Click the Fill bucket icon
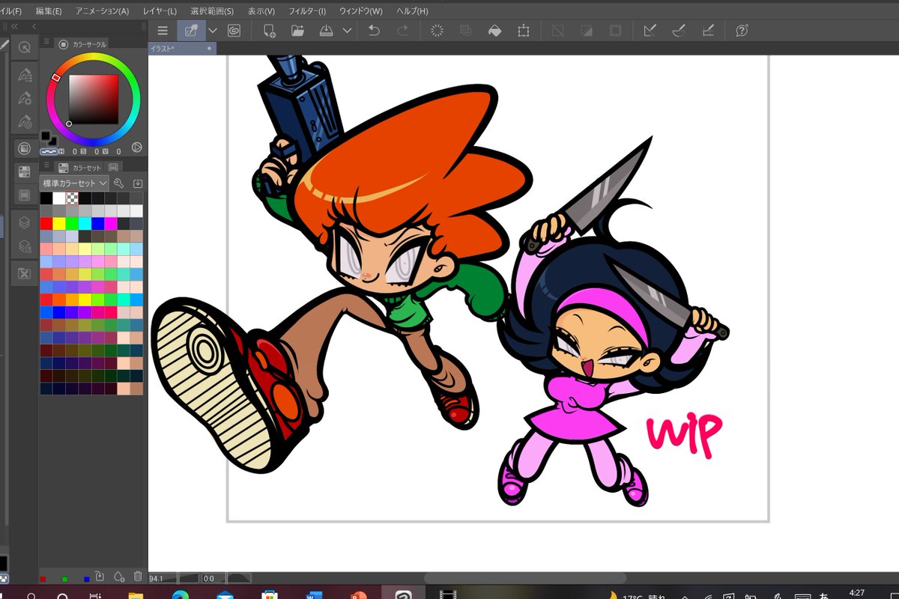This screenshot has width=899, height=599. [494, 31]
